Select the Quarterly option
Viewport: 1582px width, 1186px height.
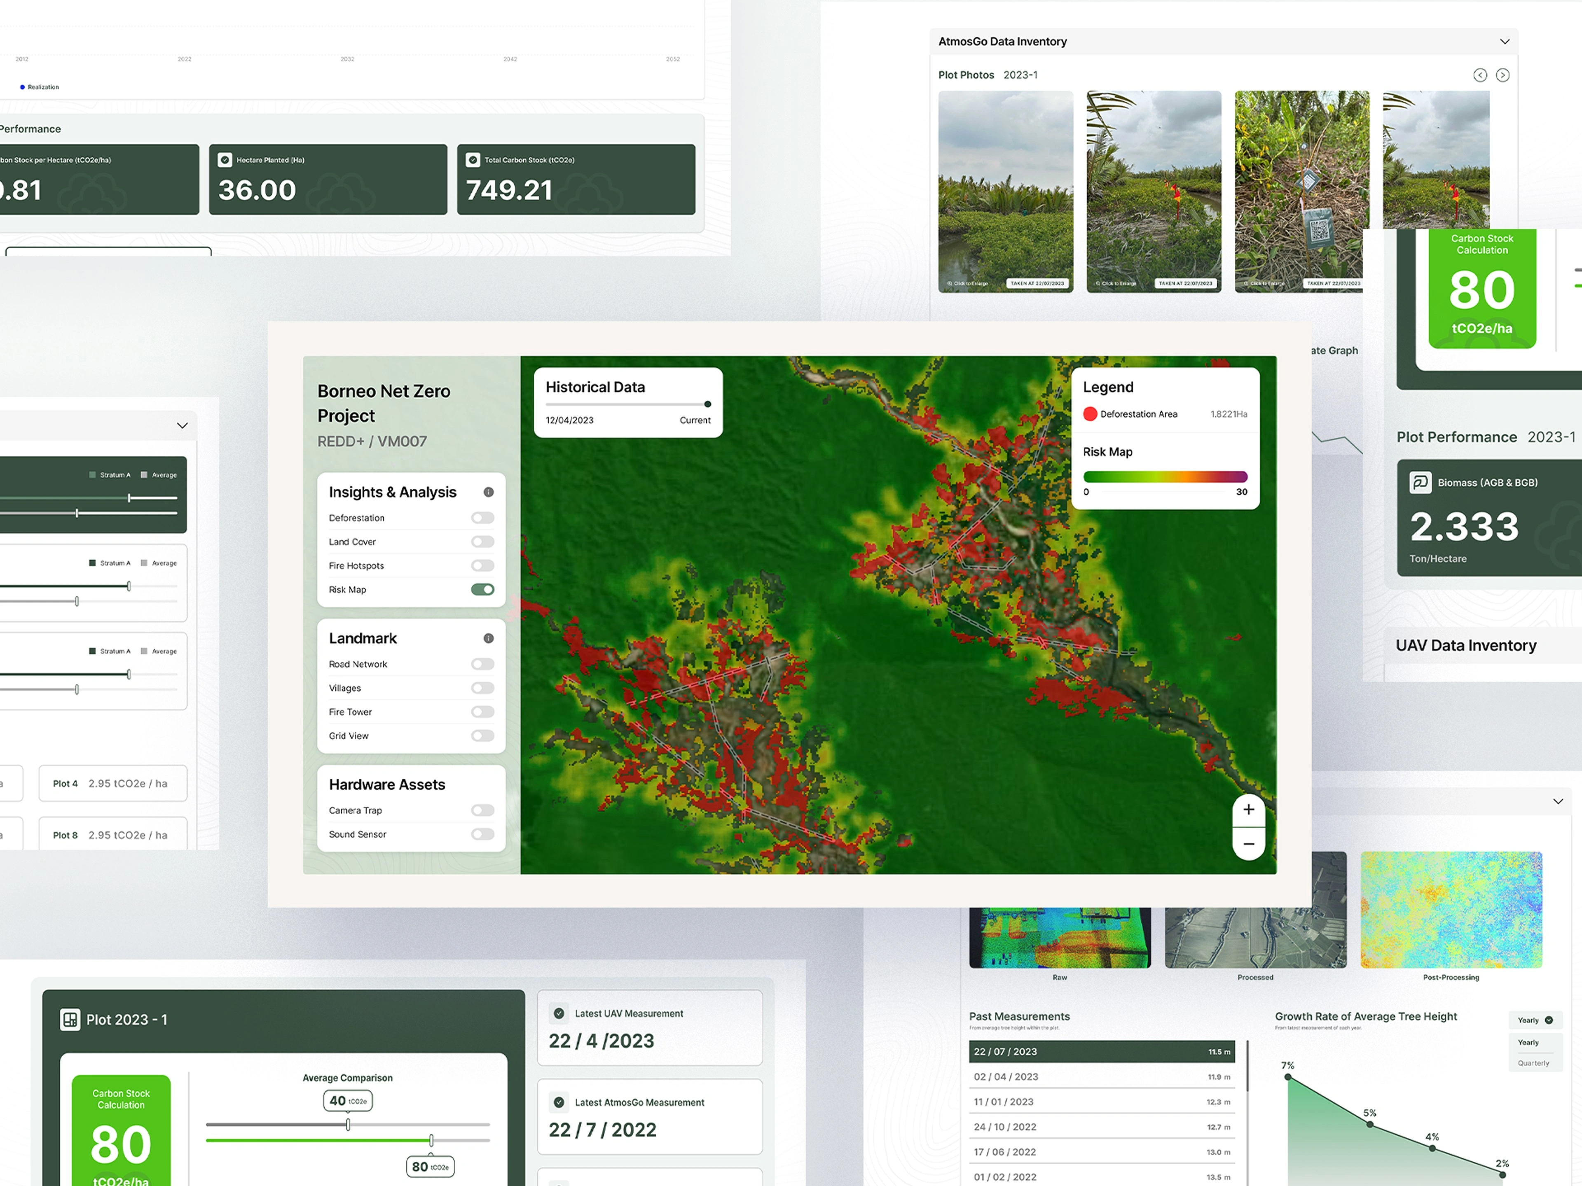(1533, 1063)
